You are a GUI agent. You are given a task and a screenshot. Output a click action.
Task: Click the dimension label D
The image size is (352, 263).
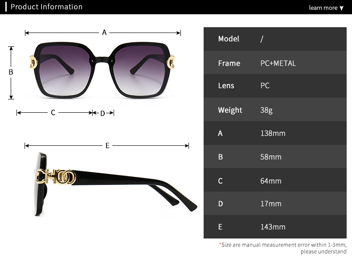(x=102, y=113)
